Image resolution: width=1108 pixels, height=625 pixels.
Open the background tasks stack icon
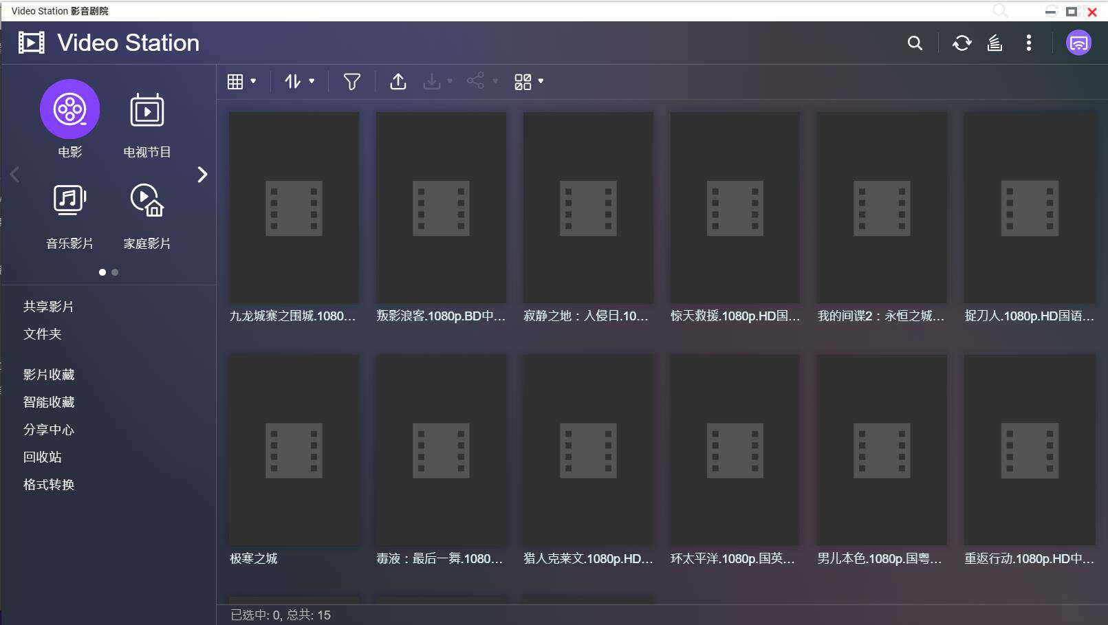tap(995, 43)
